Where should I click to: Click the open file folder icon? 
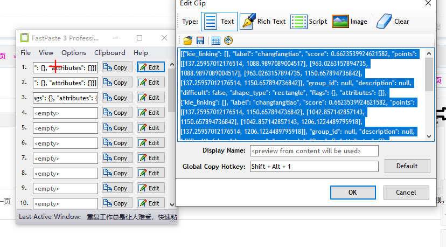pyautogui.click(x=188, y=40)
